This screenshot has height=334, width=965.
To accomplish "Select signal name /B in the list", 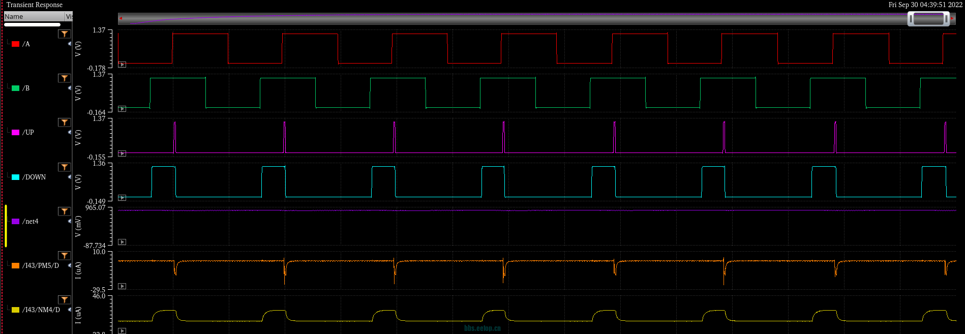I will tap(26, 88).
